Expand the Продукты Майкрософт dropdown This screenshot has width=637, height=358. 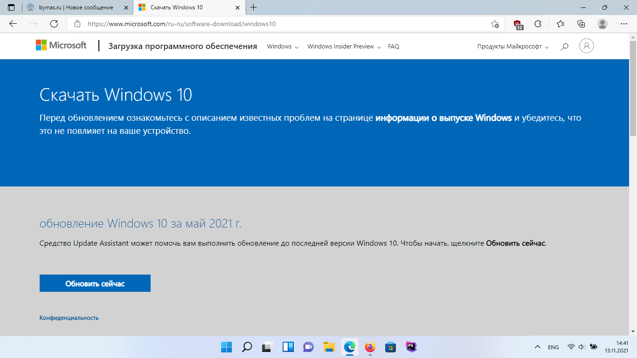pyautogui.click(x=512, y=47)
